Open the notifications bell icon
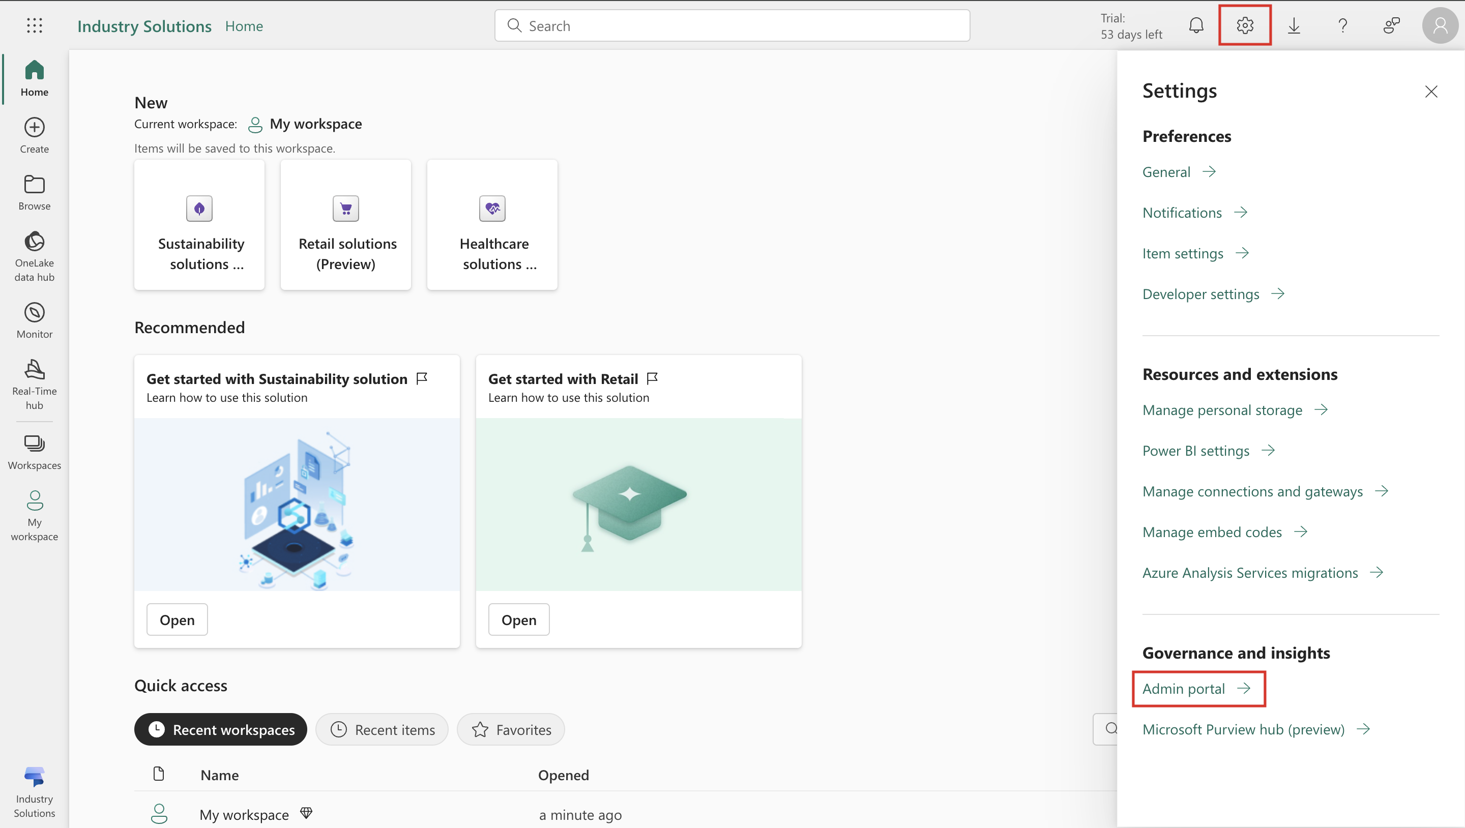 (1196, 25)
